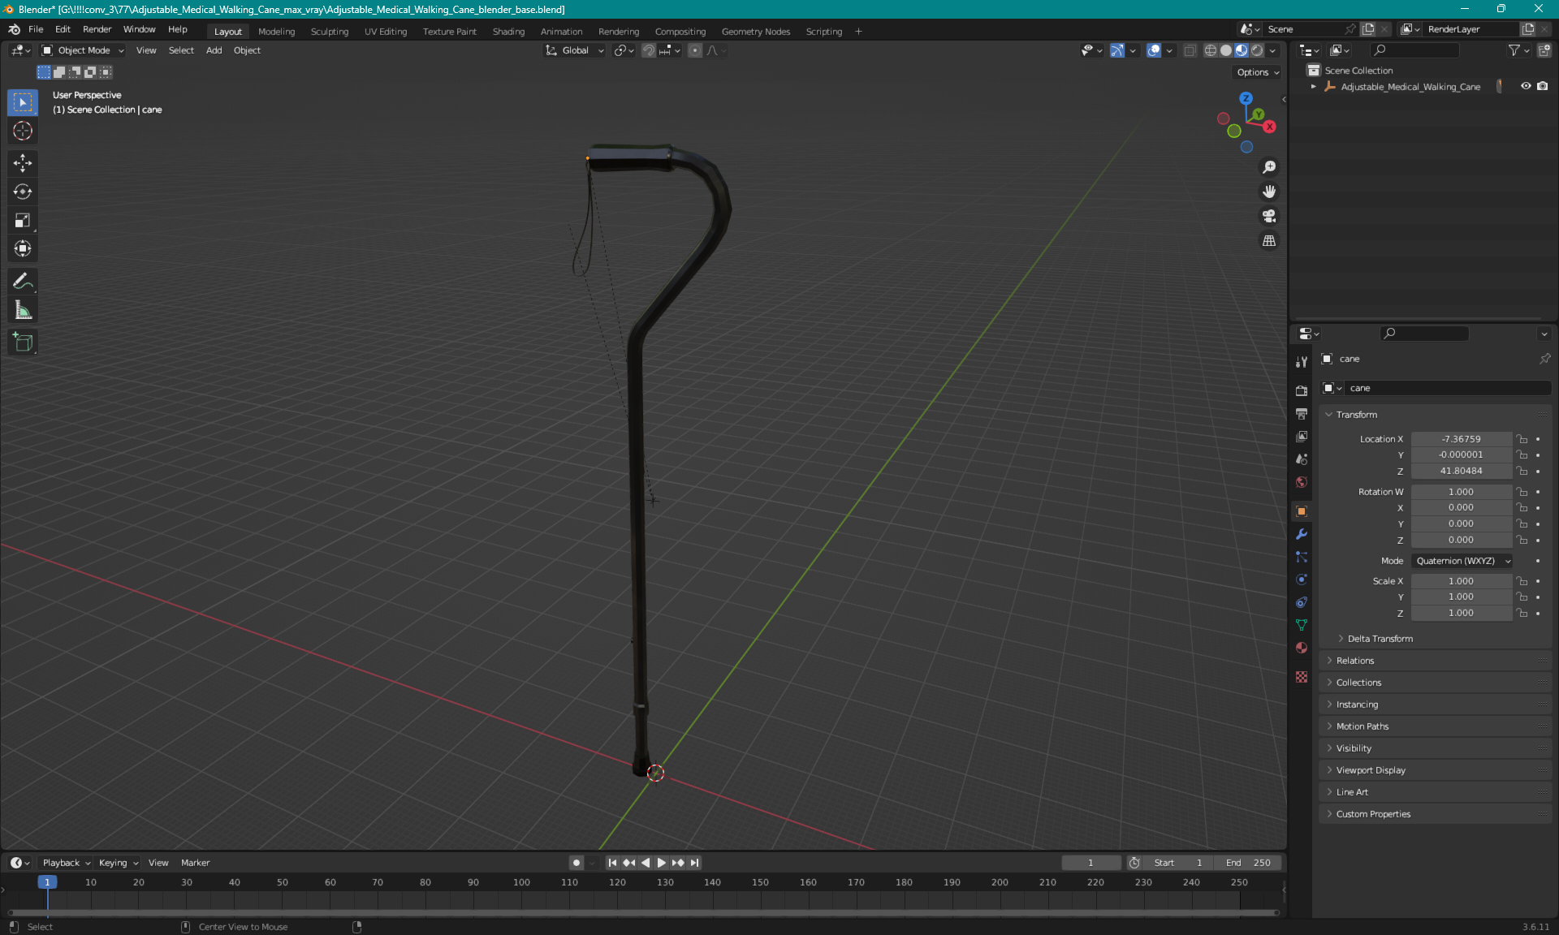Toggle the Location X lock
1559x935 pixels.
(1522, 439)
